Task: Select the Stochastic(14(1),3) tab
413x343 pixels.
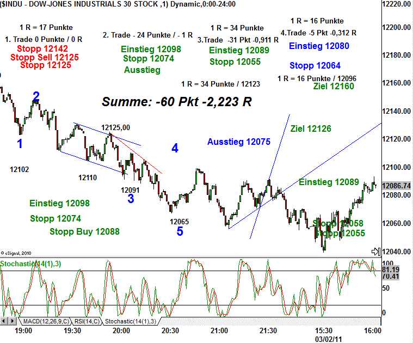Action: tap(131, 321)
